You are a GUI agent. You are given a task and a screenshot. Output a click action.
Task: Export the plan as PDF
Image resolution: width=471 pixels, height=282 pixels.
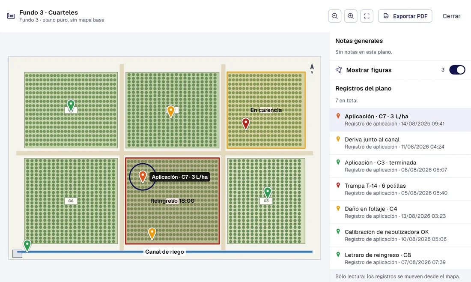pyautogui.click(x=405, y=16)
